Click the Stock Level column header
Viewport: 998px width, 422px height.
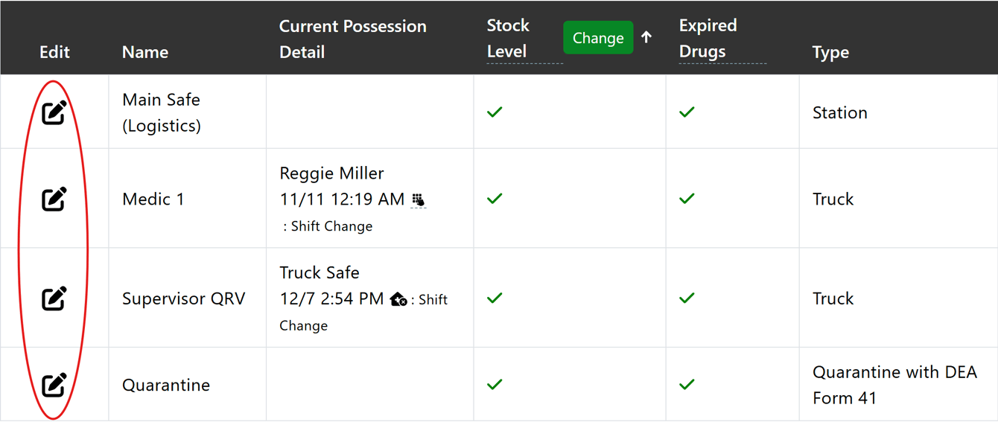pos(508,38)
